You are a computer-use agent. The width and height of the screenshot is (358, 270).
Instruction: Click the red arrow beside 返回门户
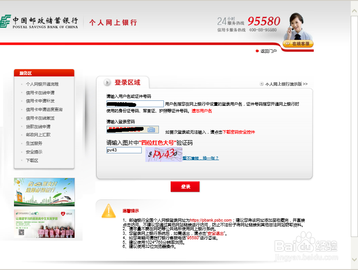tap(257, 51)
